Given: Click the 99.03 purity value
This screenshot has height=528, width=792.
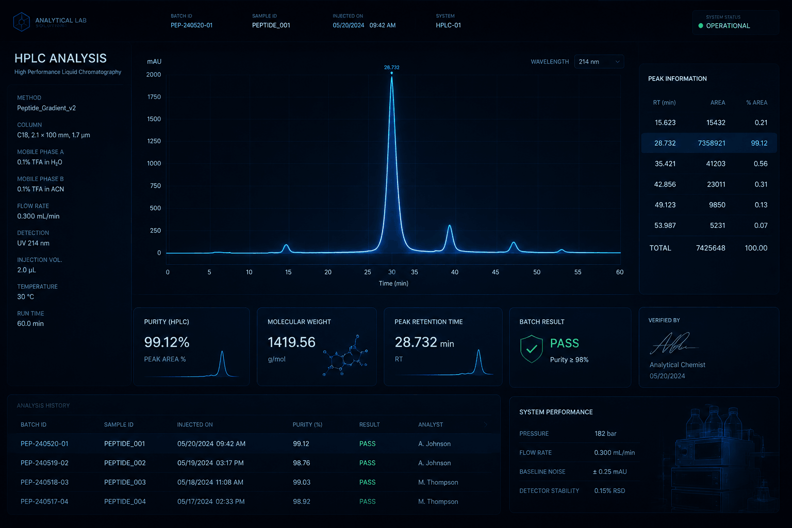Looking at the screenshot, I should [302, 483].
